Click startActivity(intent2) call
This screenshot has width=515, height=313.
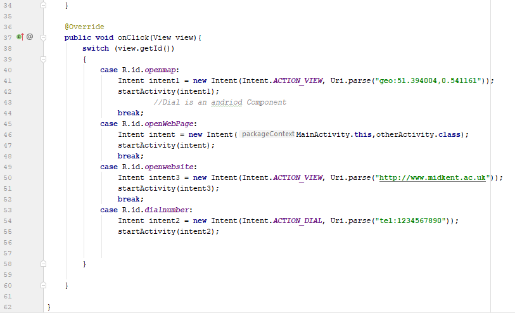[x=168, y=231]
